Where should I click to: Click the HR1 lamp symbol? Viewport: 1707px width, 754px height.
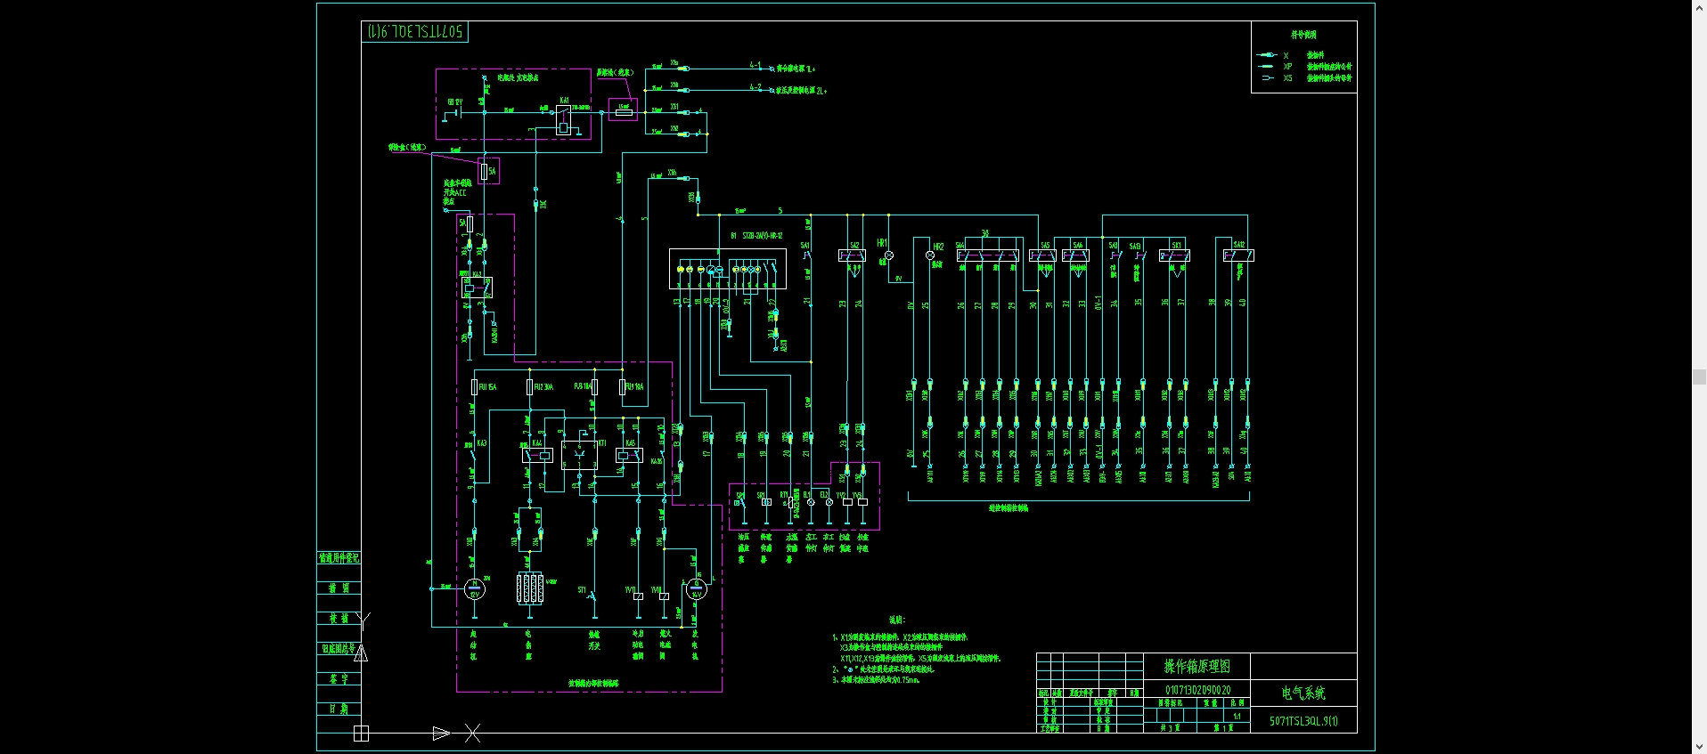(x=888, y=255)
